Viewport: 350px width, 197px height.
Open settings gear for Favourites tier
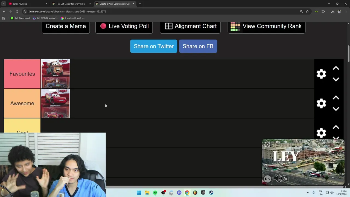tap(321, 74)
